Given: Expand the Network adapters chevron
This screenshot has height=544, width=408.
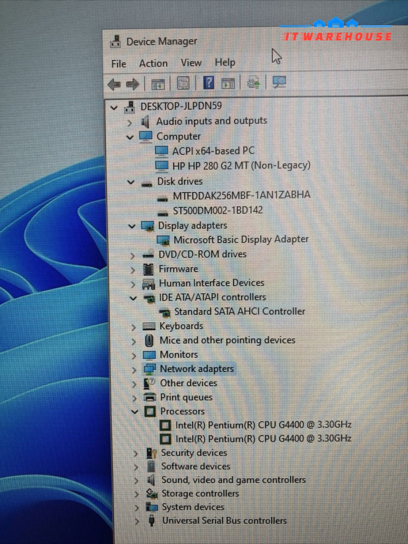Looking at the screenshot, I should click(x=134, y=370).
